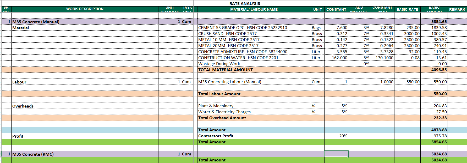Click cement constant value 7.600
Screen dimensions: 467x163
click(336, 28)
